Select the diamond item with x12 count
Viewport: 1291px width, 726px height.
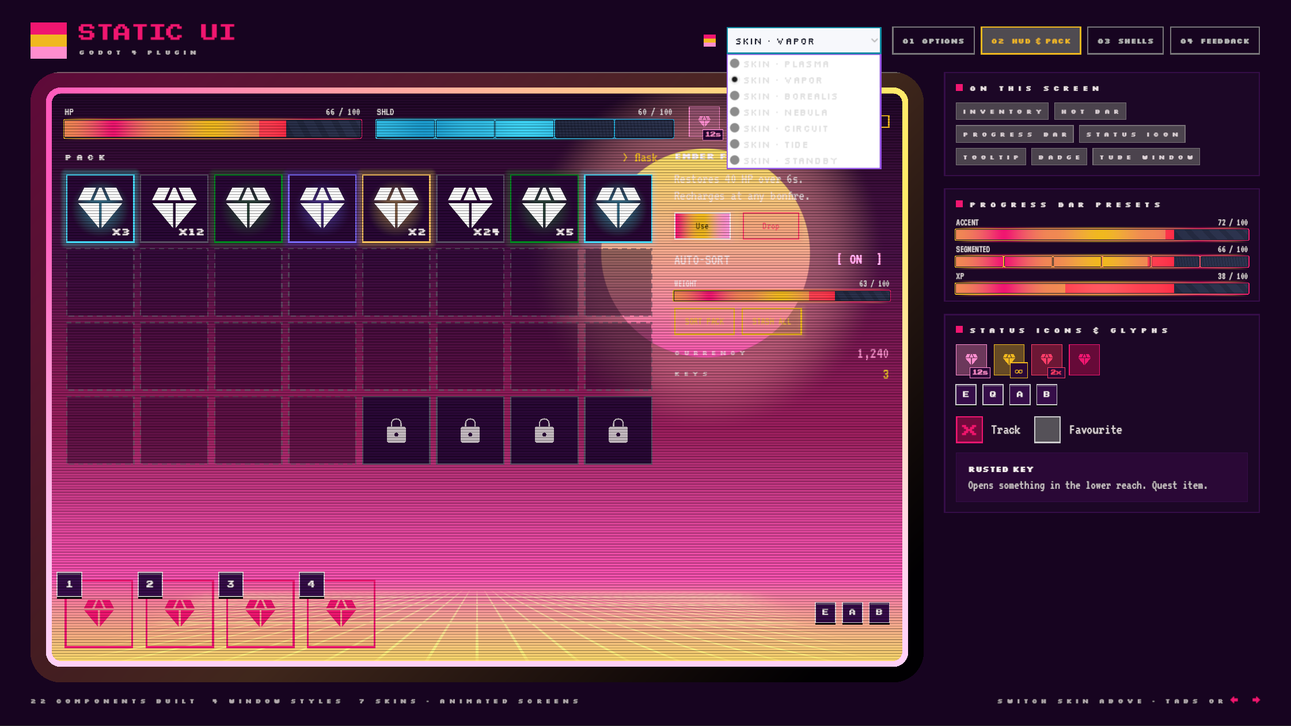click(x=174, y=208)
